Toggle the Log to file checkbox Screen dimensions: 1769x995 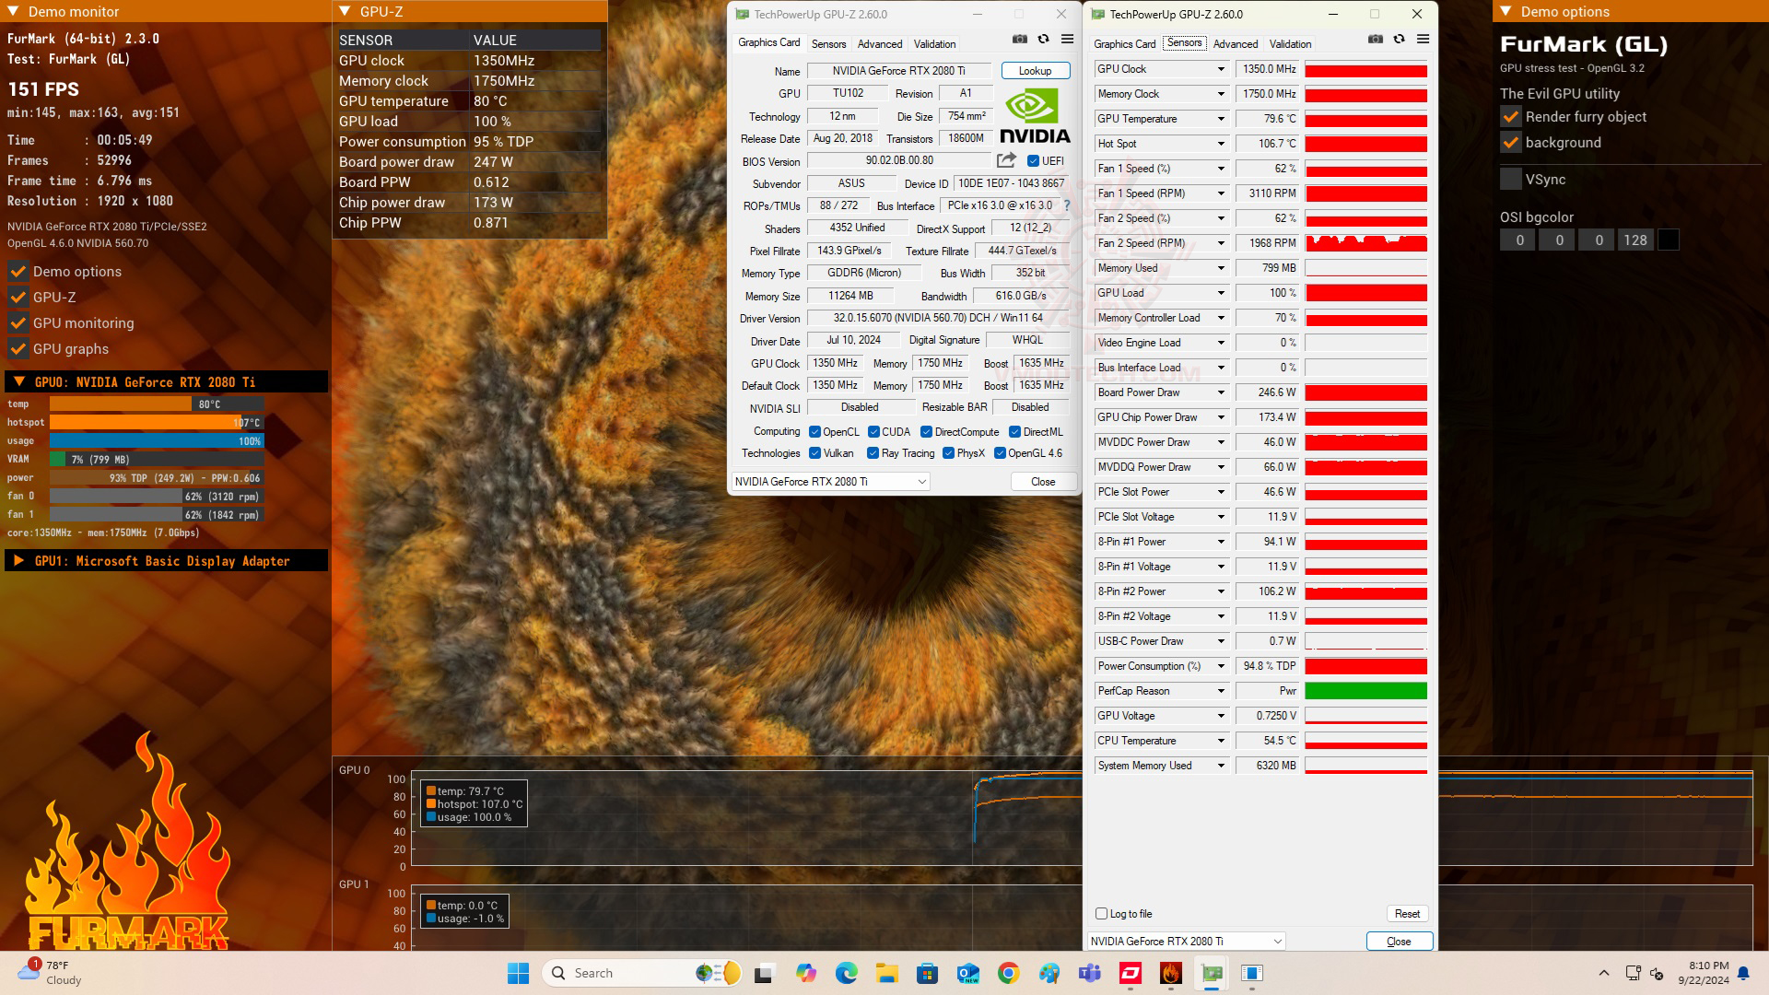point(1101,914)
